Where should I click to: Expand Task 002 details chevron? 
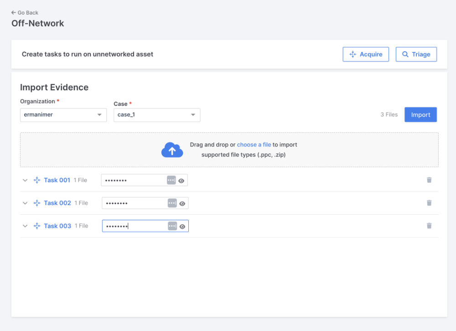click(x=25, y=203)
